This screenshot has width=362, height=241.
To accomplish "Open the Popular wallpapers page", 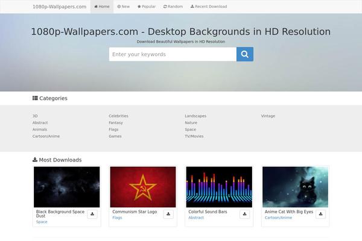I will click(147, 7).
